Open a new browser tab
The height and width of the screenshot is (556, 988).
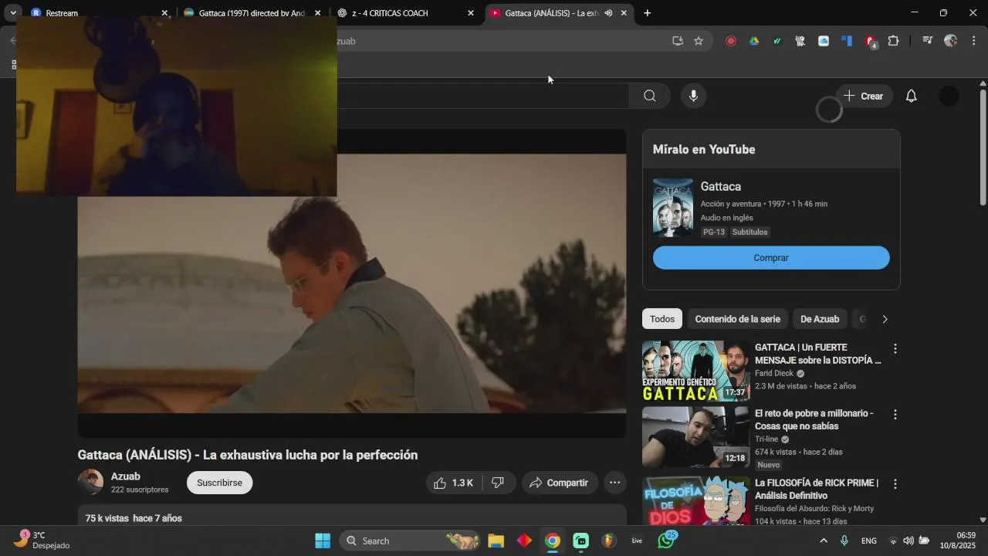pos(647,13)
